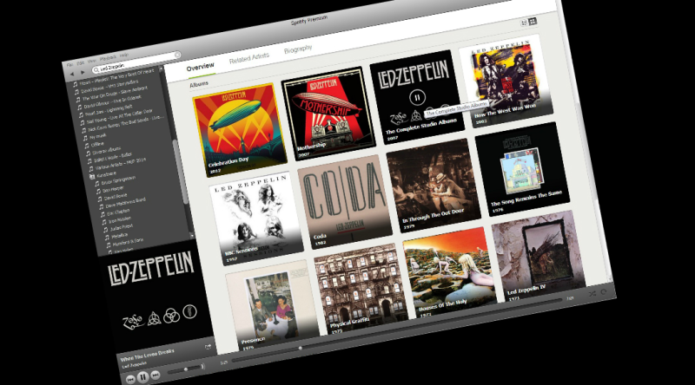The height and width of the screenshot is (385, 695).
Task: Open the View menu
Action: pos(92,61)
